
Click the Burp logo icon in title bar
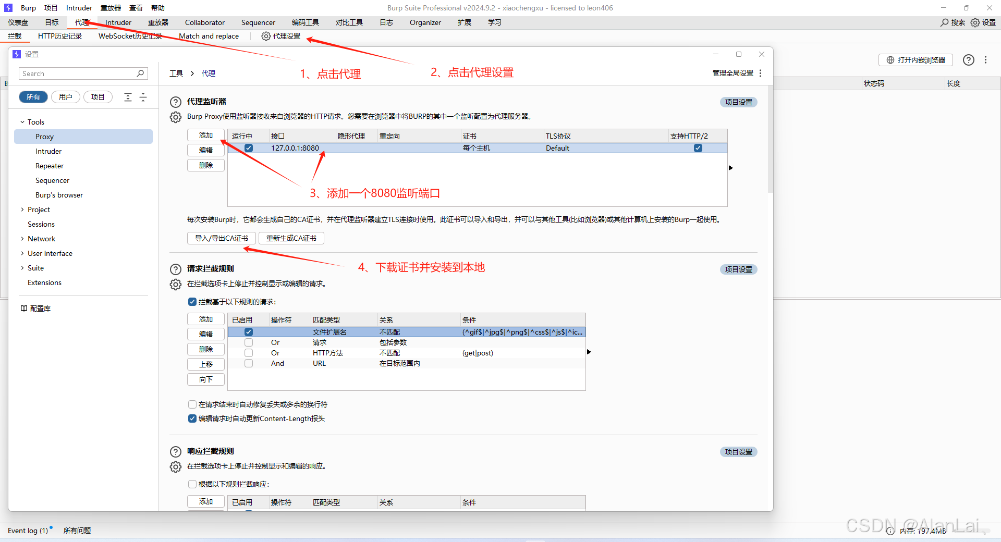click(x=8, y=8)
